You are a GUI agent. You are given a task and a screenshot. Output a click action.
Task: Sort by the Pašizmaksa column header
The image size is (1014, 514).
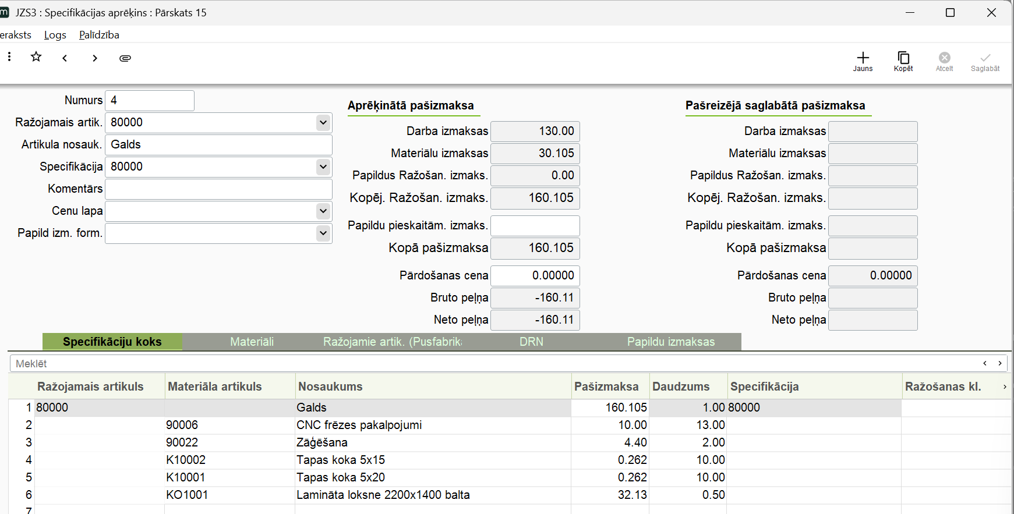tap(606, 387)
